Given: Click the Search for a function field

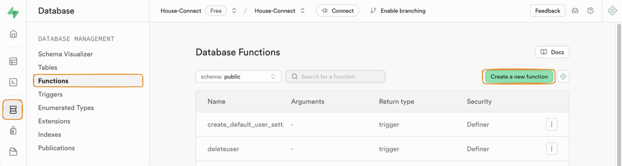Looking at the screenshot, I should [335, 76].
